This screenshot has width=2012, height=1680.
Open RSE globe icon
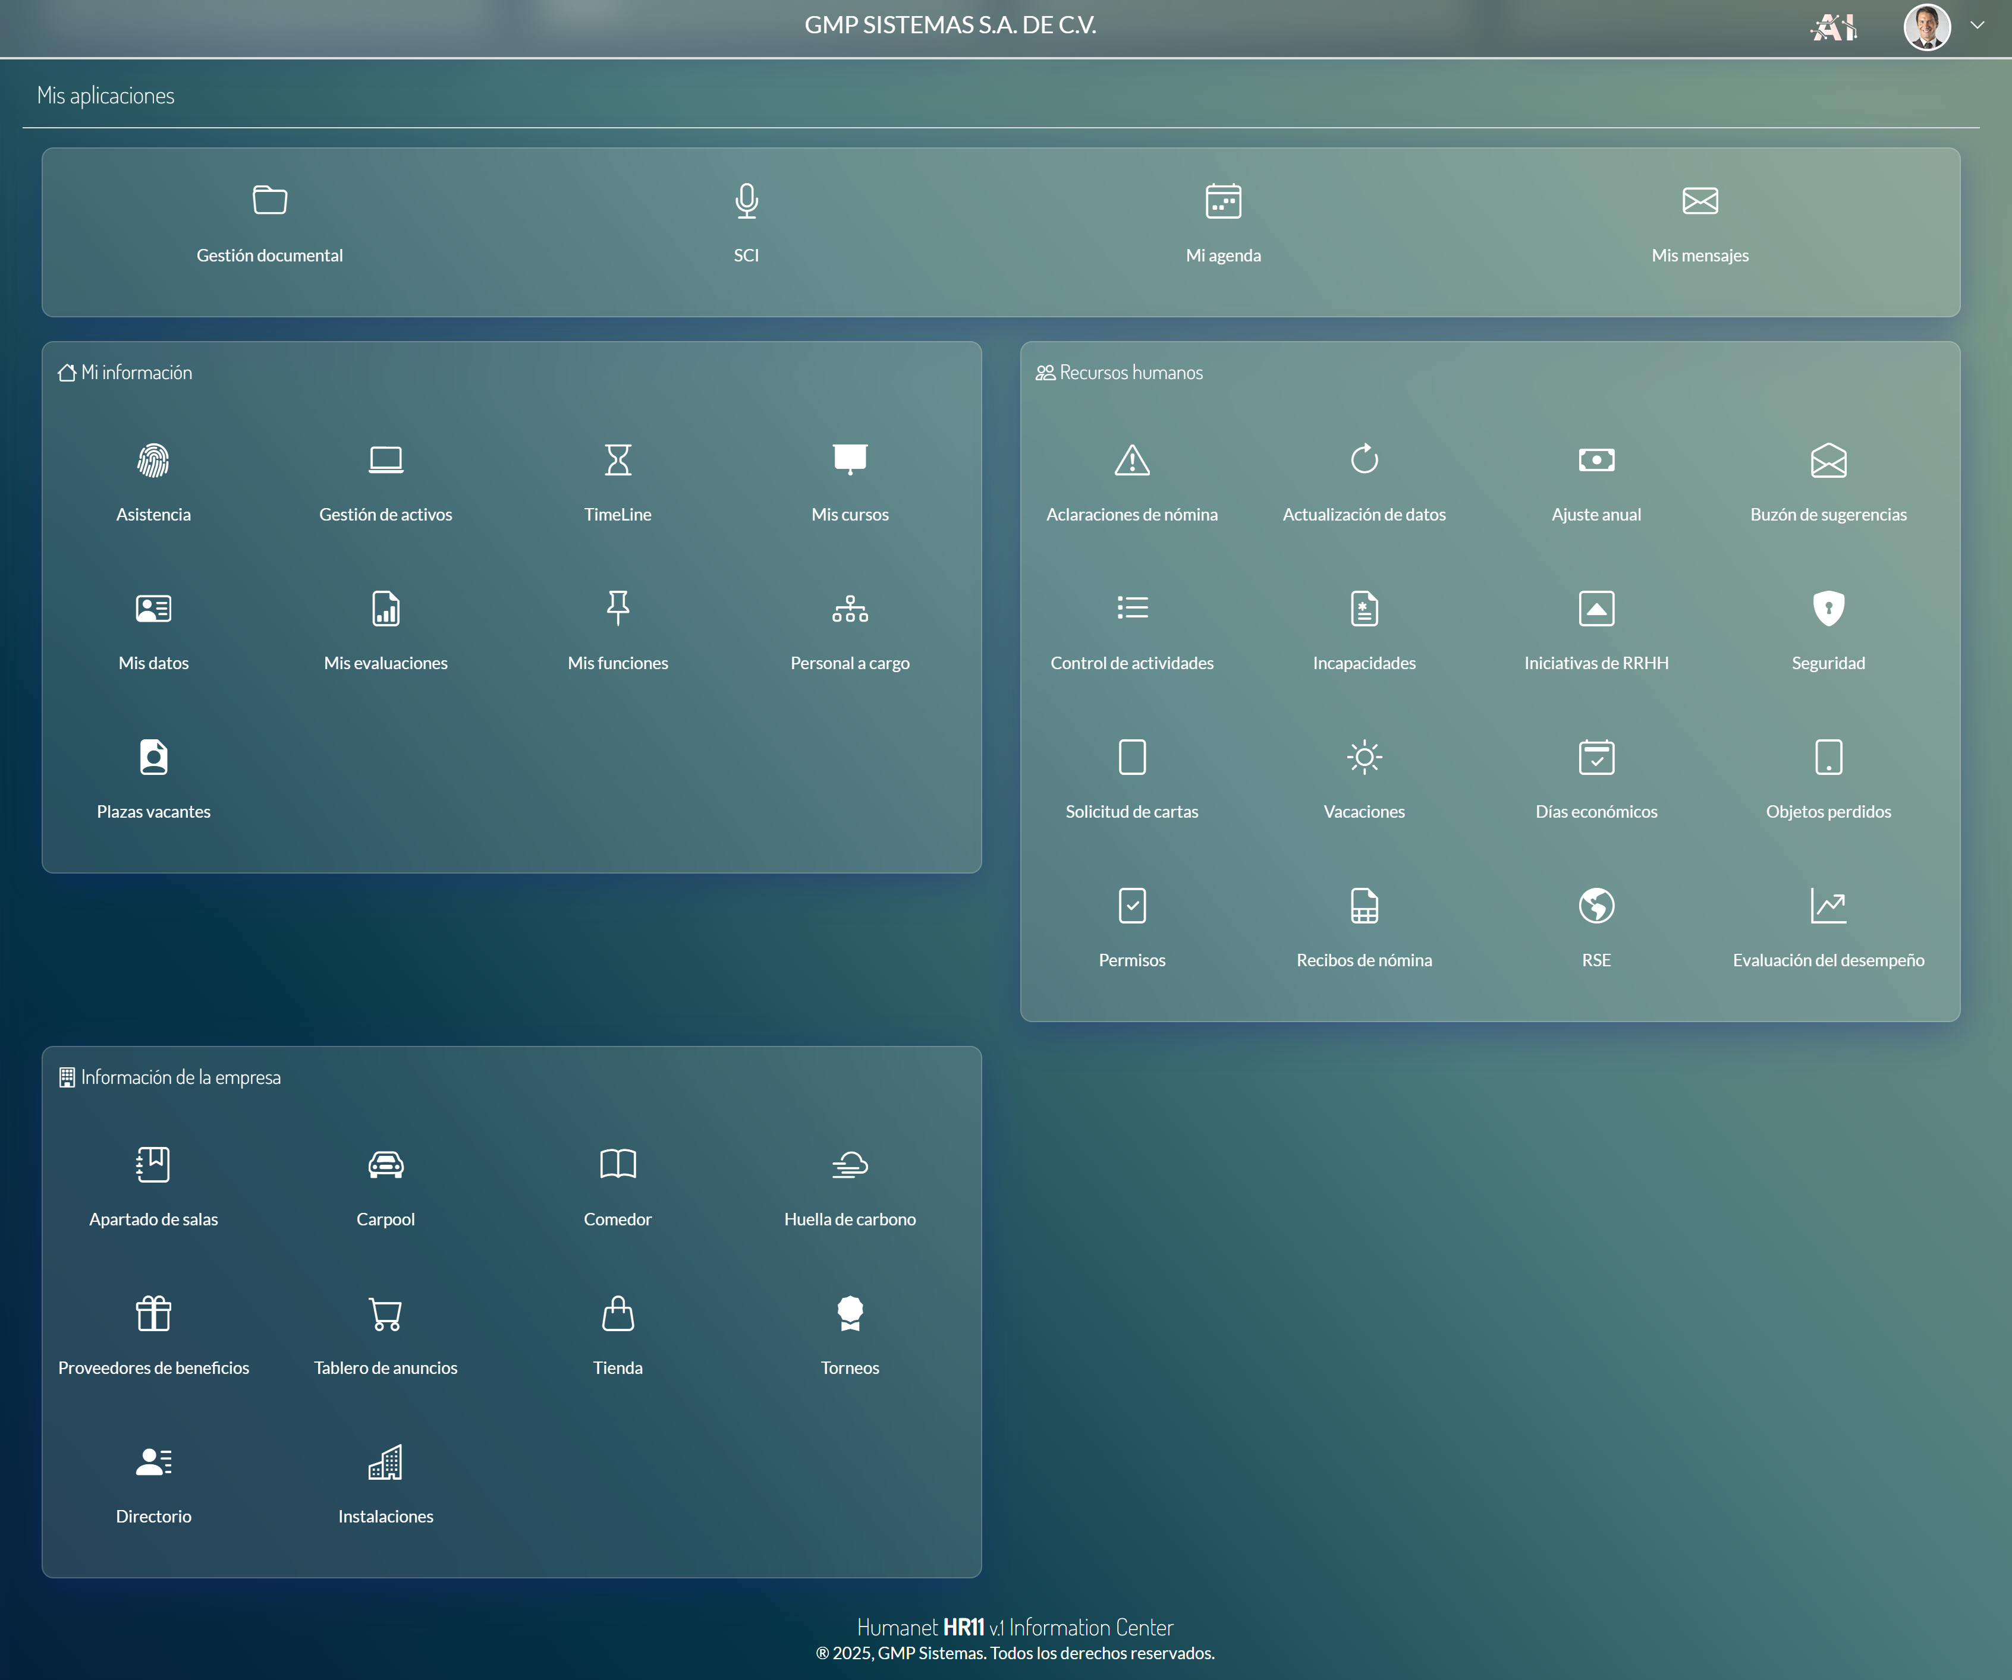[1596, 906]
